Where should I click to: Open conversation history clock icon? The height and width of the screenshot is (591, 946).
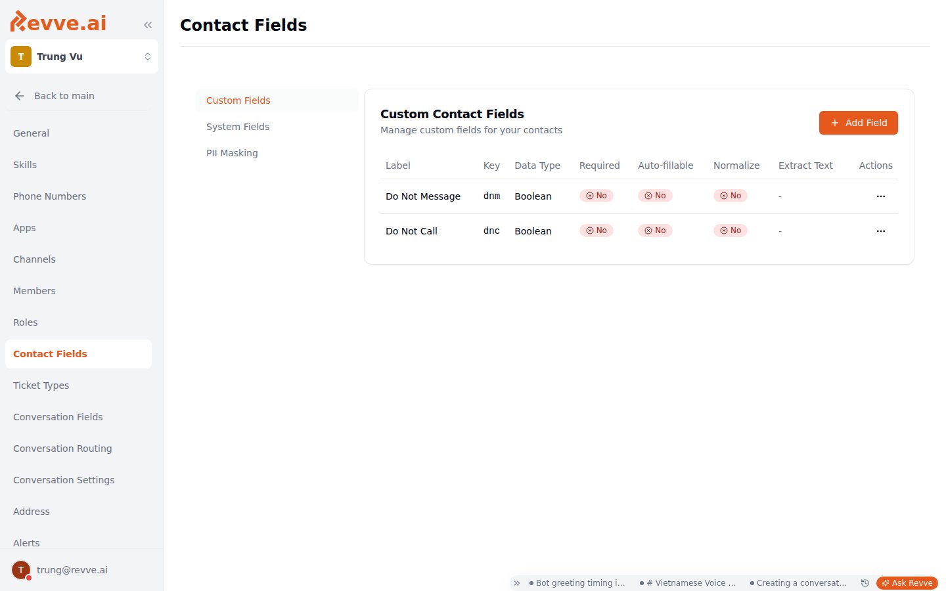click(x=865, y=583)
